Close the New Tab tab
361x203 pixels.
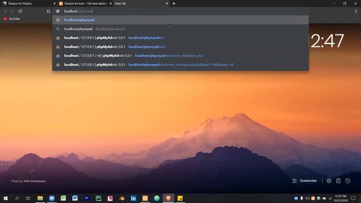tap(167, 3)
